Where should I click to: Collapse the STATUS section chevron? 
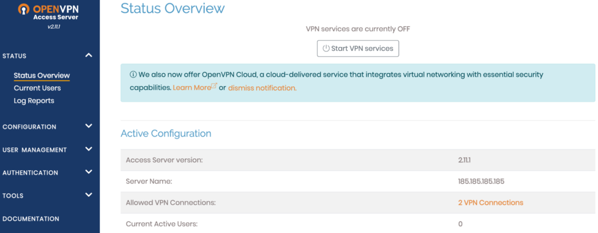89,55
